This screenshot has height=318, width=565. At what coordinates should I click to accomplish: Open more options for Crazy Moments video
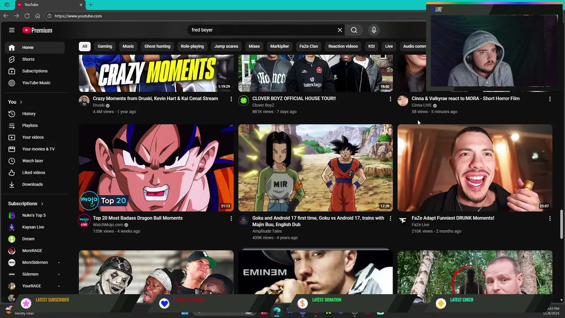pos(231,99)
